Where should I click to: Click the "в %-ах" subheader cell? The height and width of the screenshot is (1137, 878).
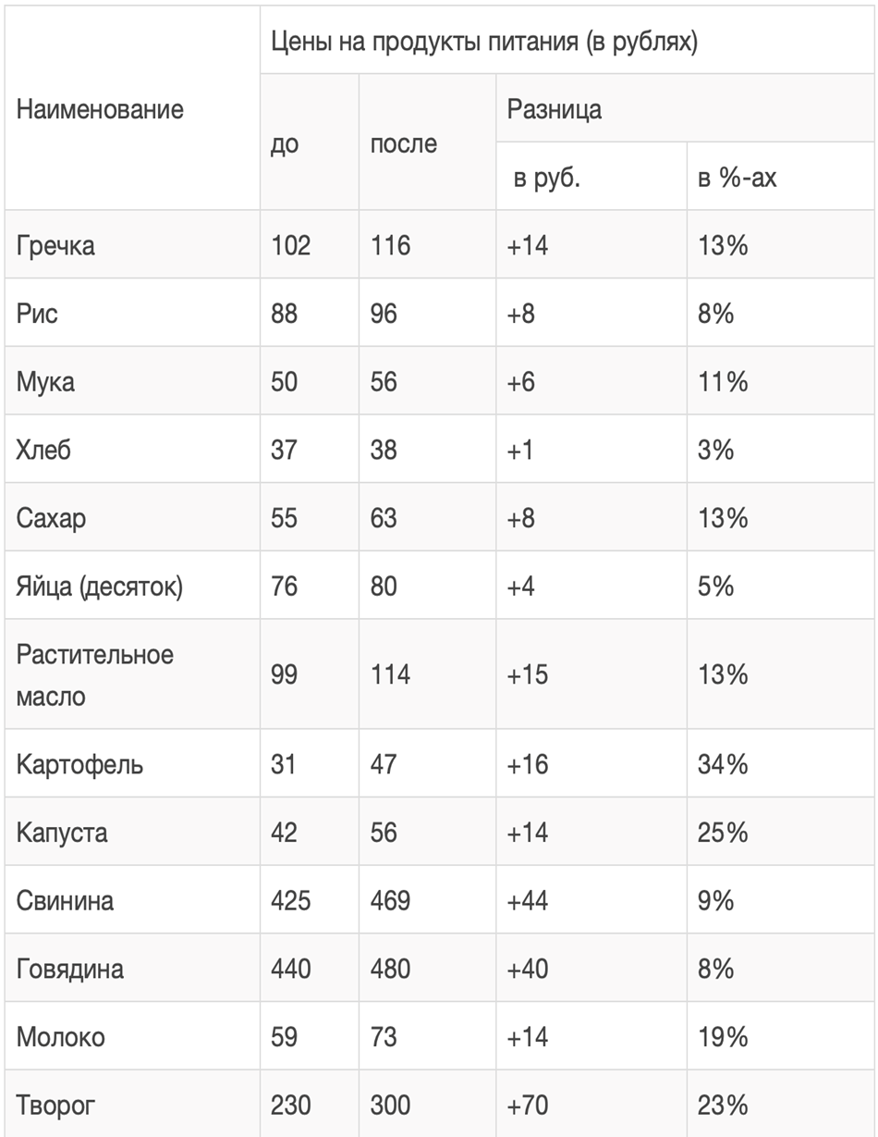[738, 178]
